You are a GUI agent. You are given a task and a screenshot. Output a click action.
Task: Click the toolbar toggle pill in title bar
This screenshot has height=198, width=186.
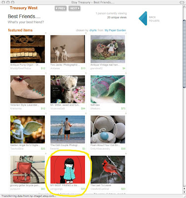point(182,2)
